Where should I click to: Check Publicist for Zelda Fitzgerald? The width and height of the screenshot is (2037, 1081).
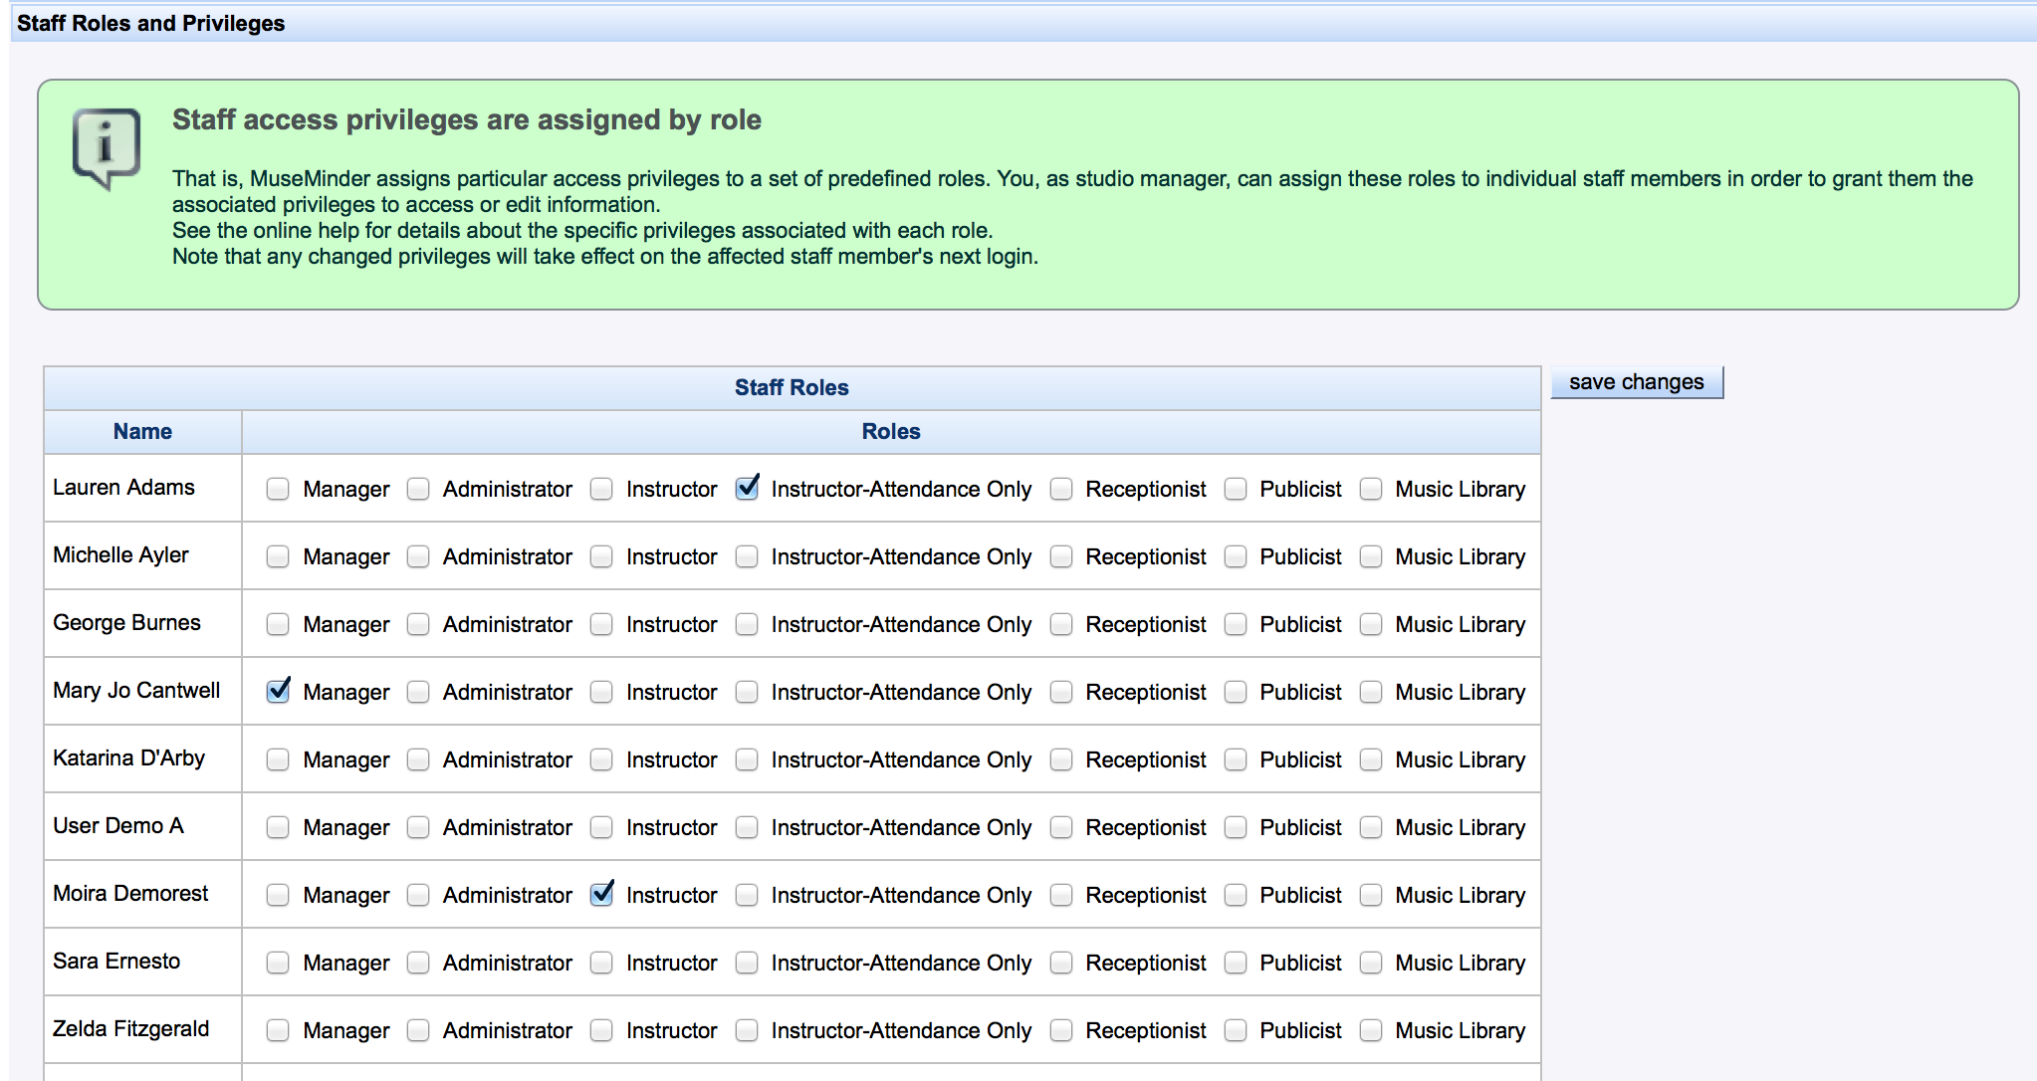[x=1236, y=1030]
